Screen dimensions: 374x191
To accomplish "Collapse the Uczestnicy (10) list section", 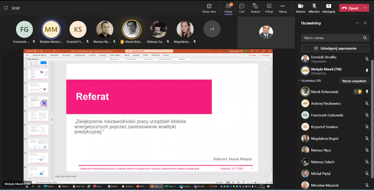I will pyautogui.click(x=299, y=81).
